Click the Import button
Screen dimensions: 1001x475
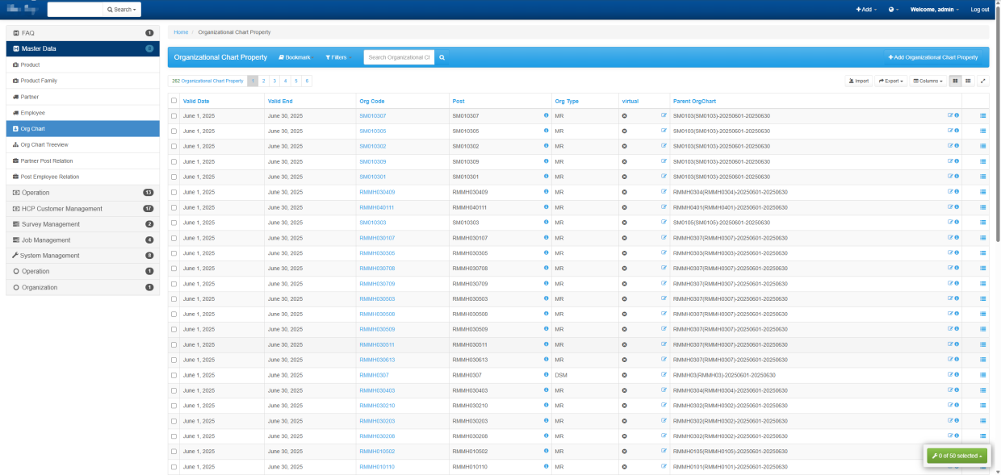[x=859, y=81]
